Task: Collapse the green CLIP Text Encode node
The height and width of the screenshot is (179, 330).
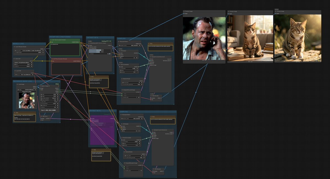Action: pyautogui.click(x=51, y=40)
